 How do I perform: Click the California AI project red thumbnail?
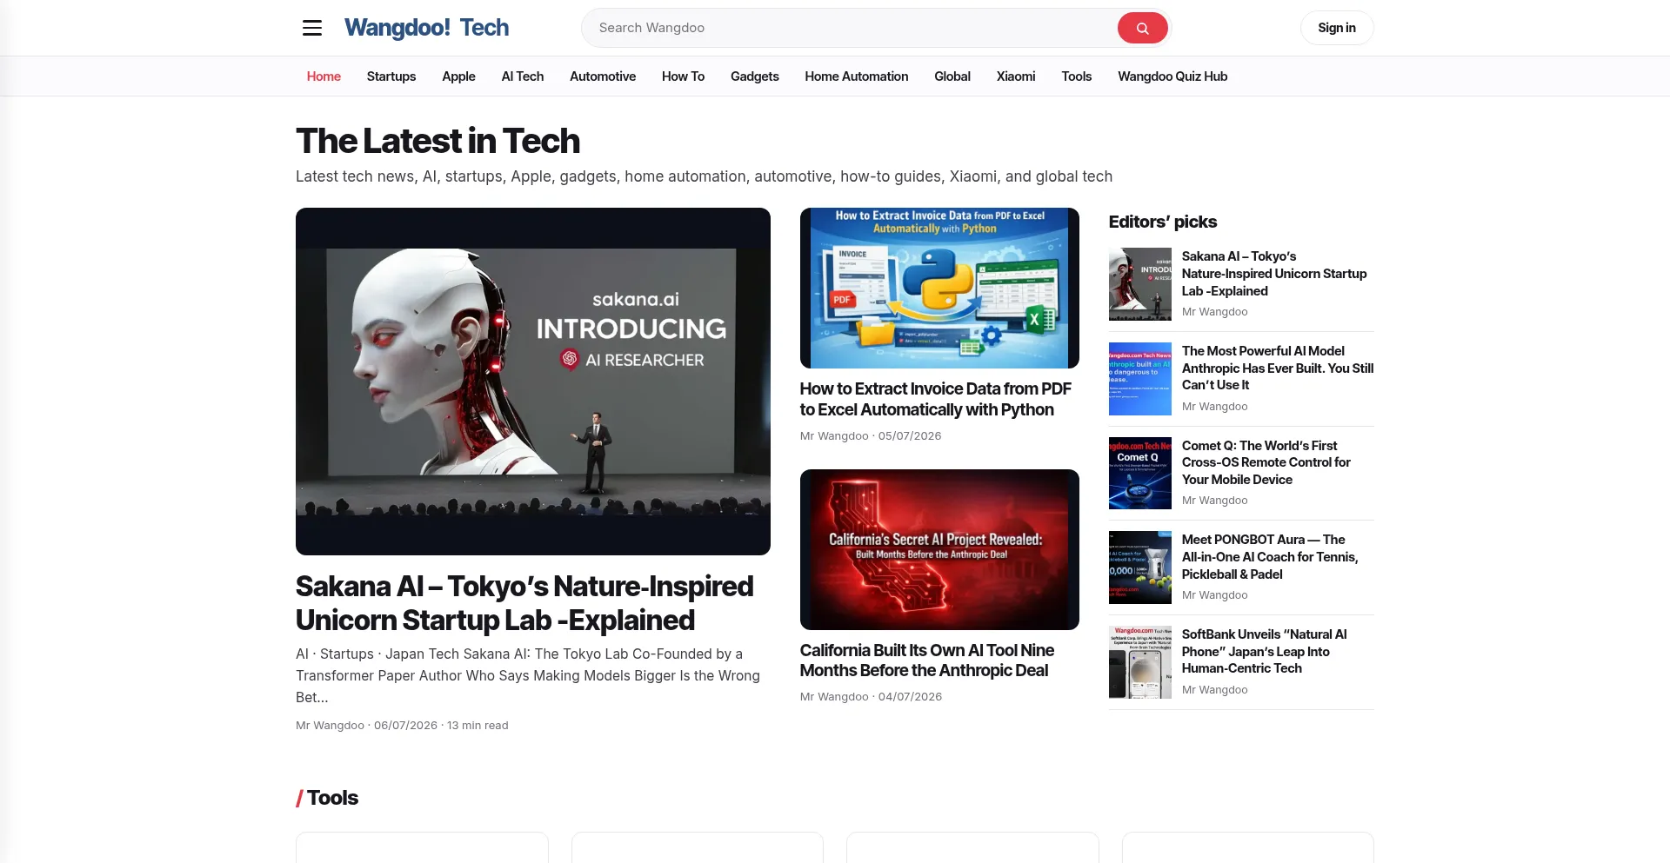tap(939, 549)
